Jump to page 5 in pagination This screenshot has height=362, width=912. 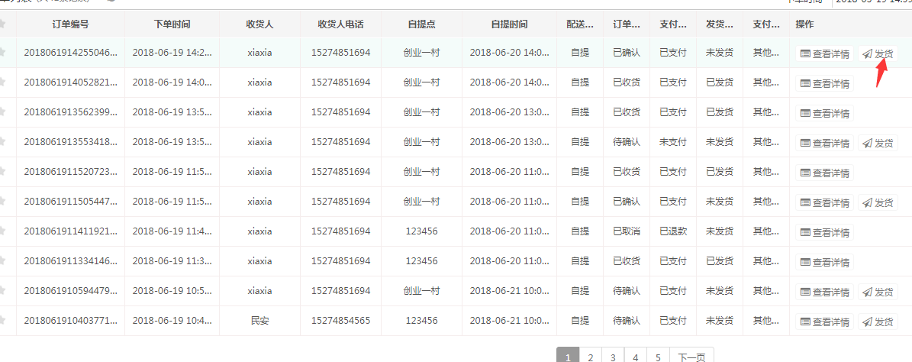(658, 356)
